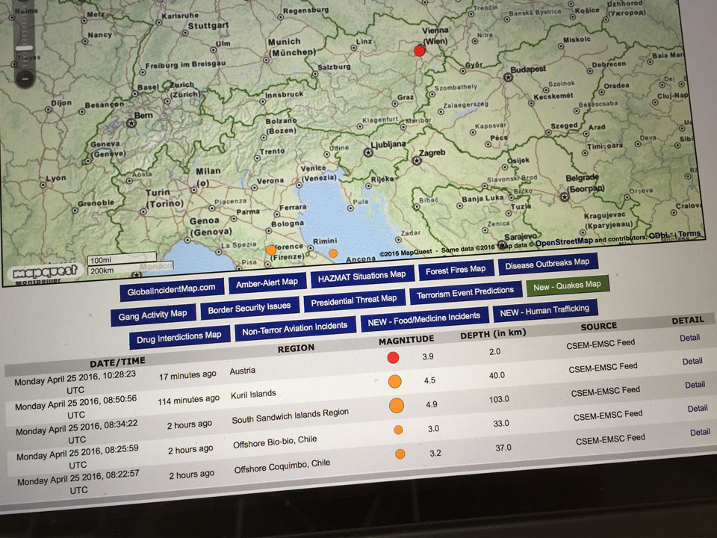Click the orange quake marker beside Florence
Viewport: 717px width, 538px height.
(271, 250)
